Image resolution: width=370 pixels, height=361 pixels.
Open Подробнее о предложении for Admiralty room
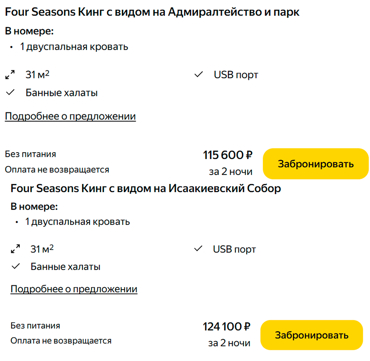(70, 116)
